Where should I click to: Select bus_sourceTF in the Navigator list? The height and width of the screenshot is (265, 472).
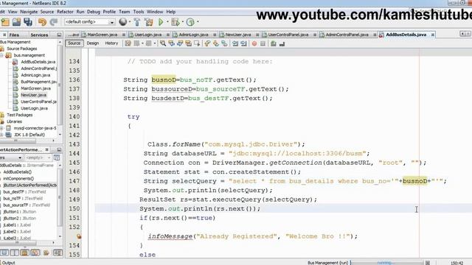[x=27, y=205]
